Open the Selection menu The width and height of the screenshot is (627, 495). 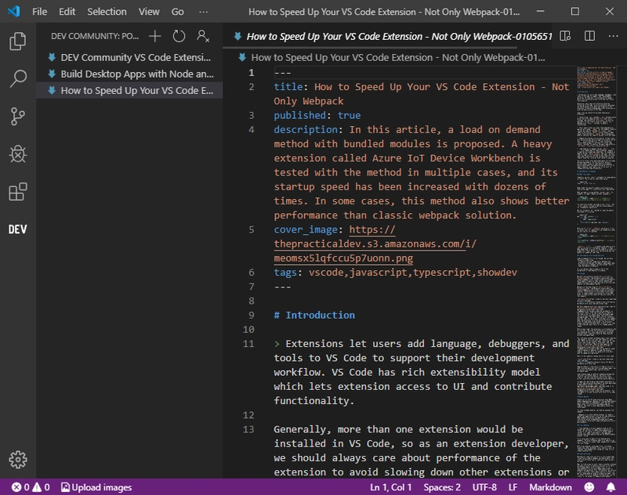pos(107,12)
